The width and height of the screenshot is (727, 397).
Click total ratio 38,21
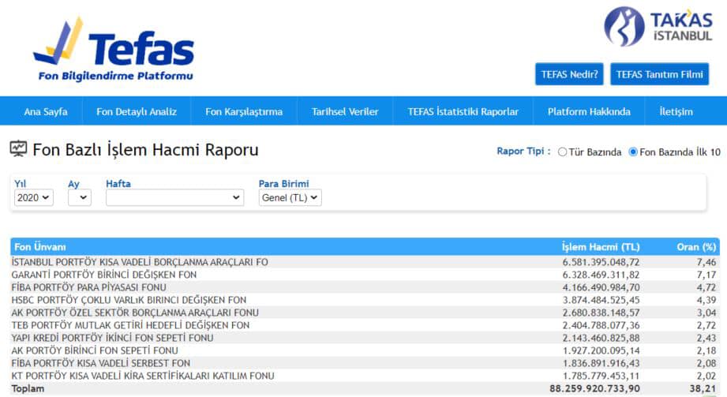pyautogui.click(x=703, y=388)
